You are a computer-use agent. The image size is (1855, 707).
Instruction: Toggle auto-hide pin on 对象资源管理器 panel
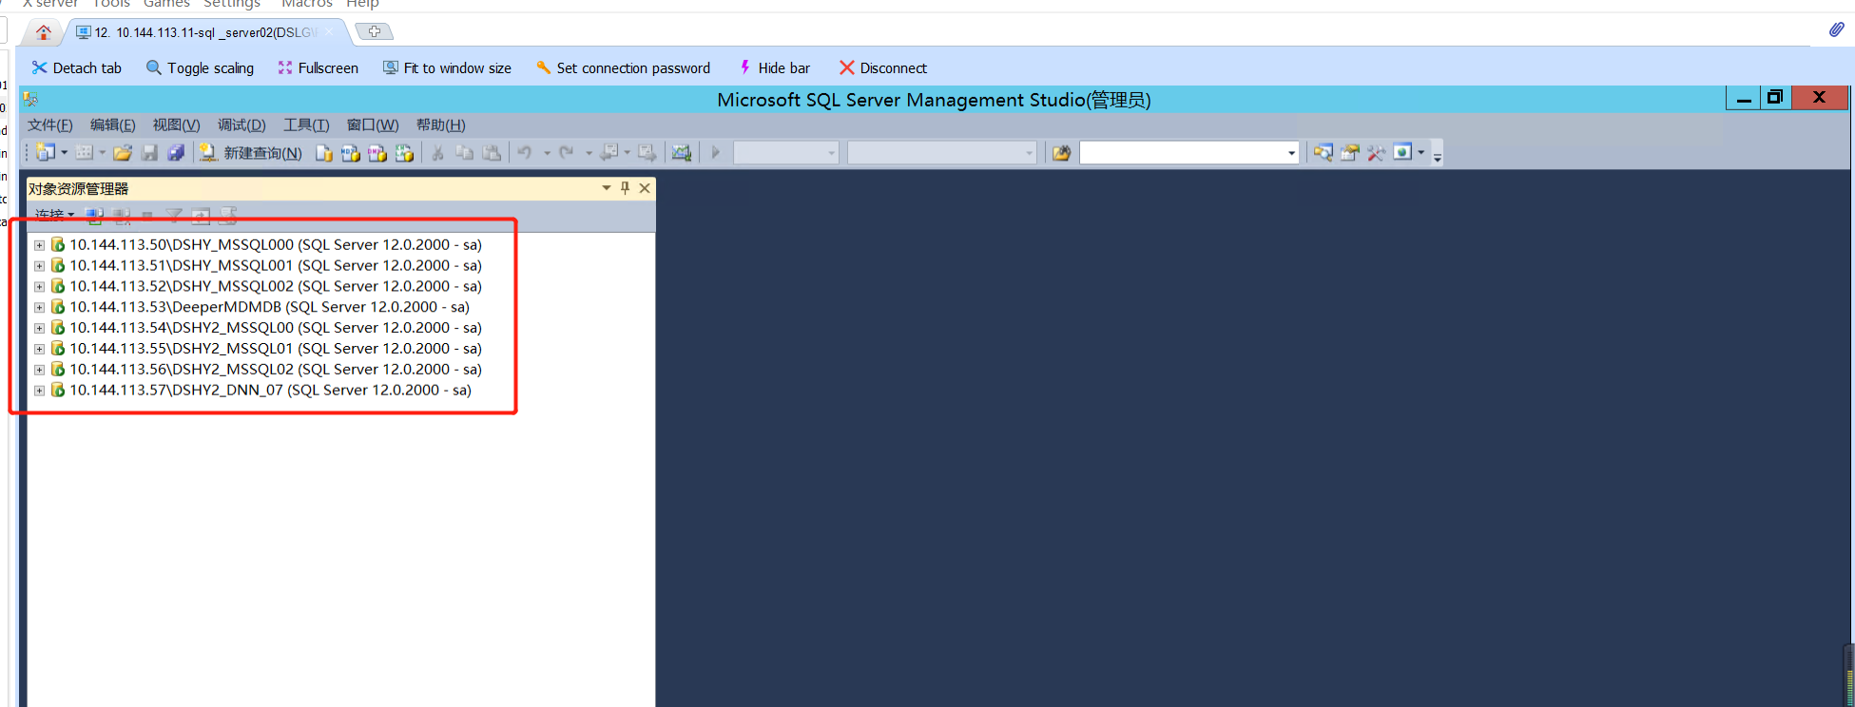tap(625, 188)
